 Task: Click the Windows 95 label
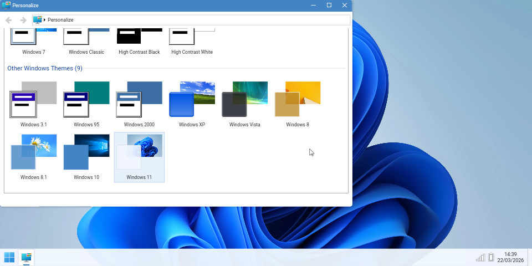(x=86, y=125)
